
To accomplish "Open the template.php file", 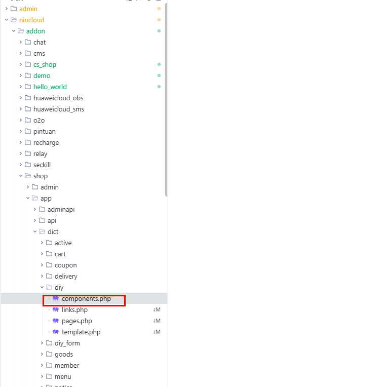I will coord(81,332).
